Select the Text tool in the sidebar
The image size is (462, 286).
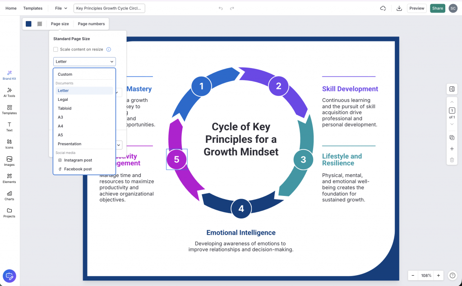click(x=9, y=127)
